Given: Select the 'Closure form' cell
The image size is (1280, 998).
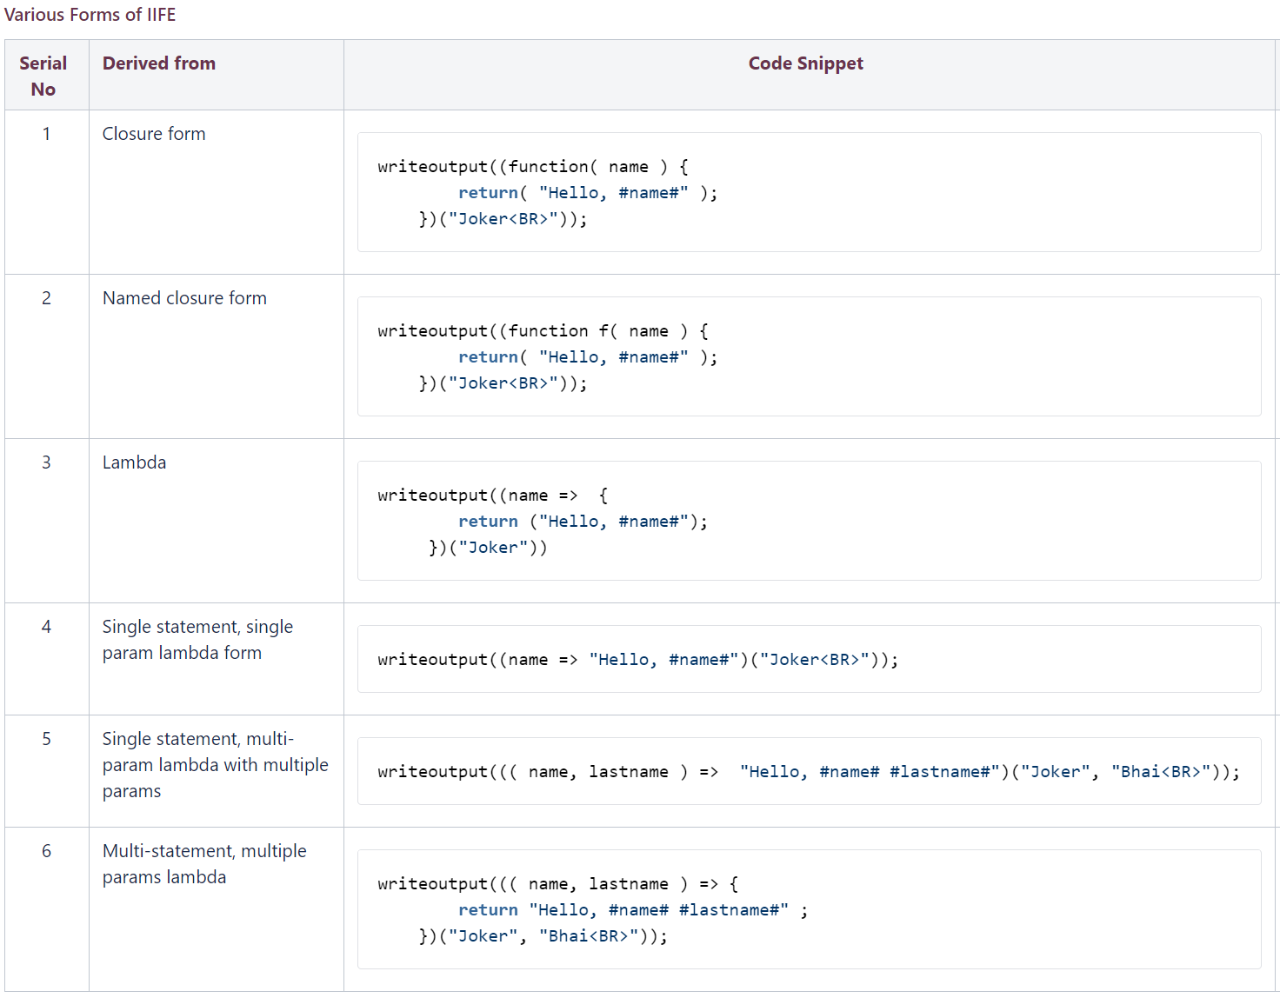Looking at the screenshot, I should click(154, 134).
